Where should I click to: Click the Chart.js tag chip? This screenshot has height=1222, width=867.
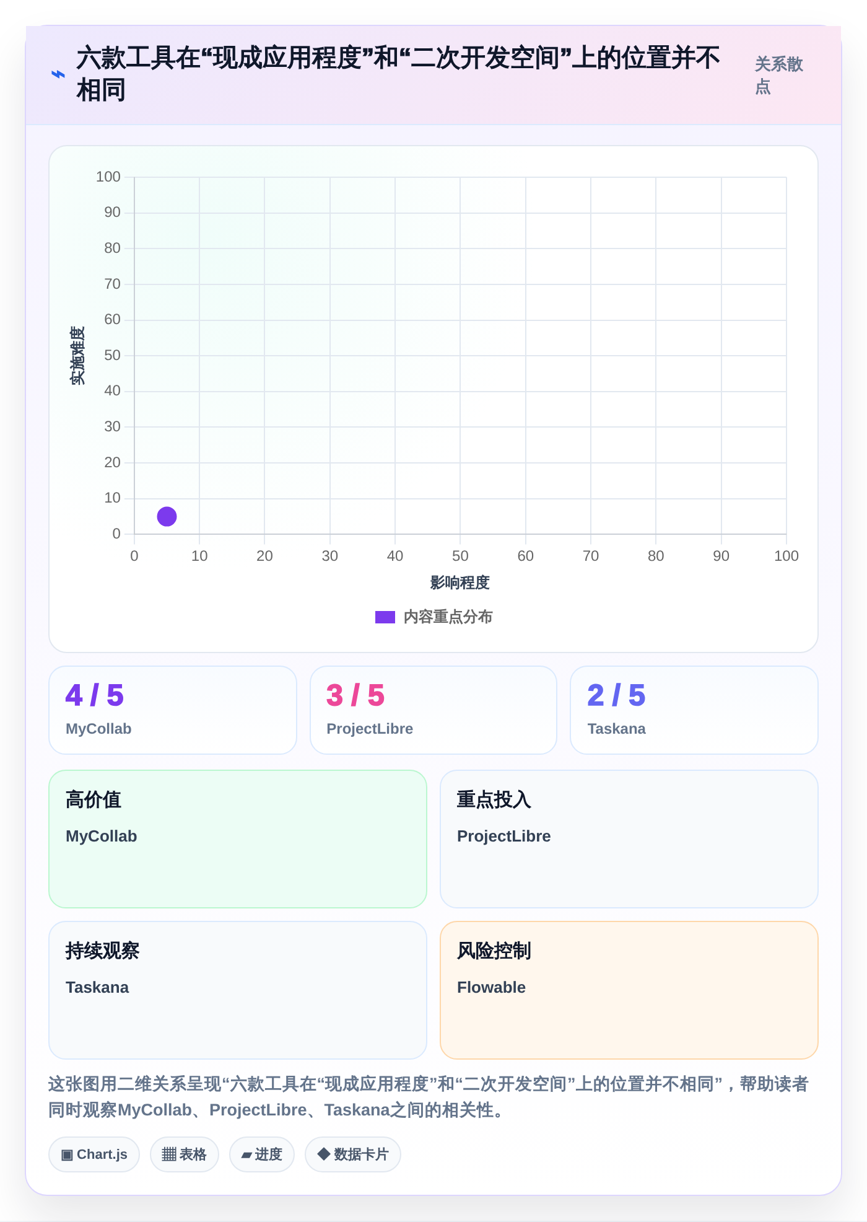click(94, 1154)
